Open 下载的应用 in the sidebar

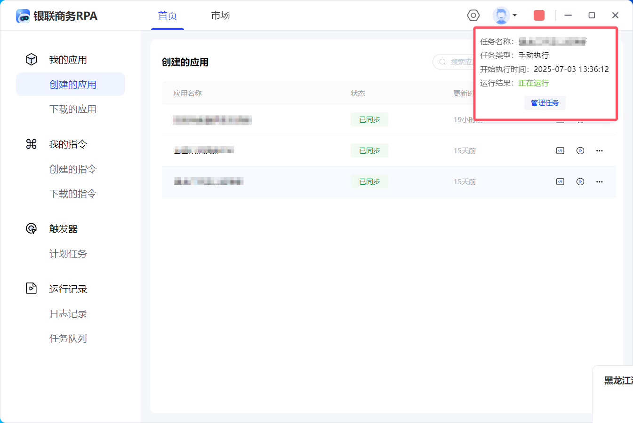pos(73,109)
